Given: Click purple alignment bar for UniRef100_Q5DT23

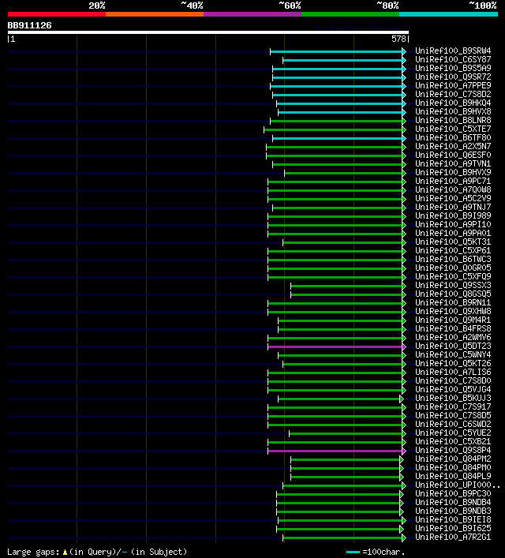Looking at the screenshot, I should 335,347.
